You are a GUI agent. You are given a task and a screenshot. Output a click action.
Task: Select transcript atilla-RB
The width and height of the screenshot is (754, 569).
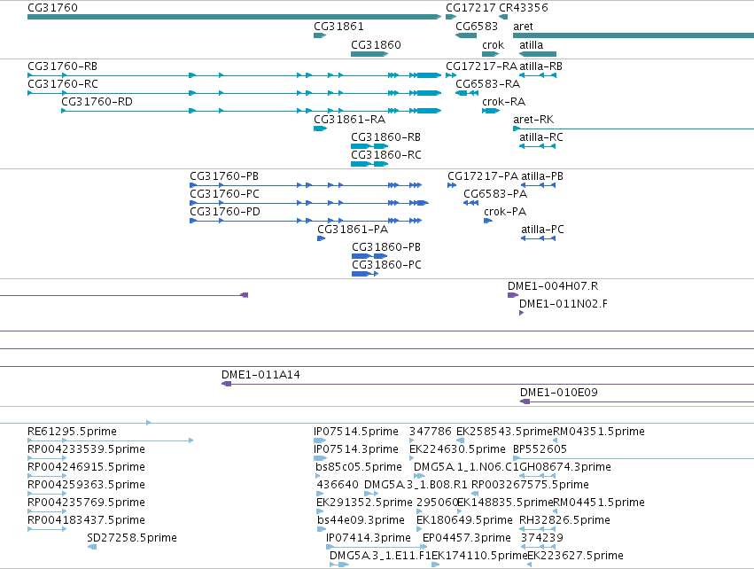click(x=538, y=75)
